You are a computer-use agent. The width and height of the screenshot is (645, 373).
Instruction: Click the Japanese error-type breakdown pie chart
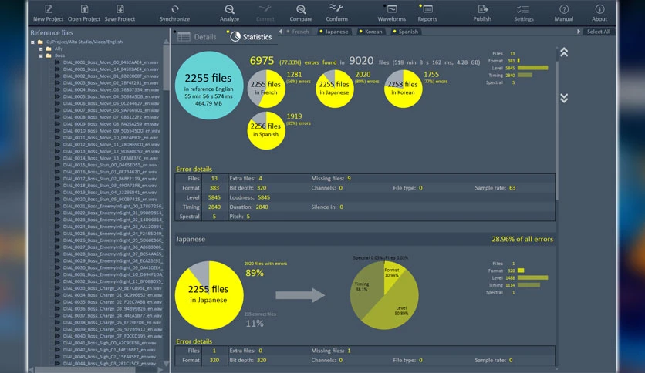click(384, 295)
